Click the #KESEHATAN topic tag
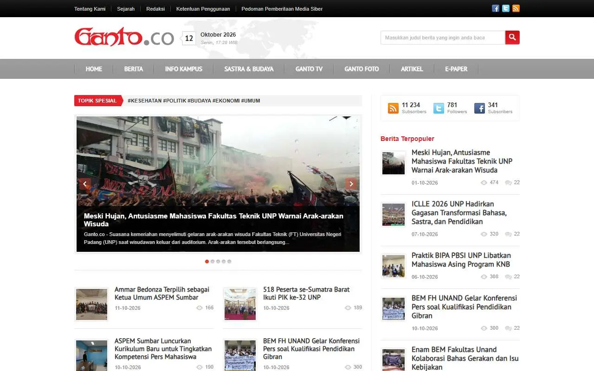The height and width of the screenshot is (371, 594). (x=145, y=101)
